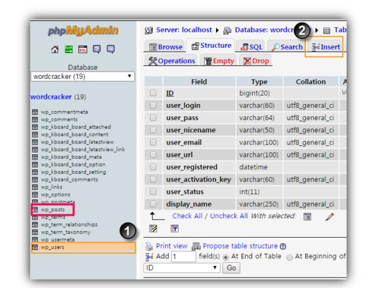The width and height of the screenshot is (388, 288).
Task: Click the Add fields number input
Action: pyautogui.click(x=184, y=256)
